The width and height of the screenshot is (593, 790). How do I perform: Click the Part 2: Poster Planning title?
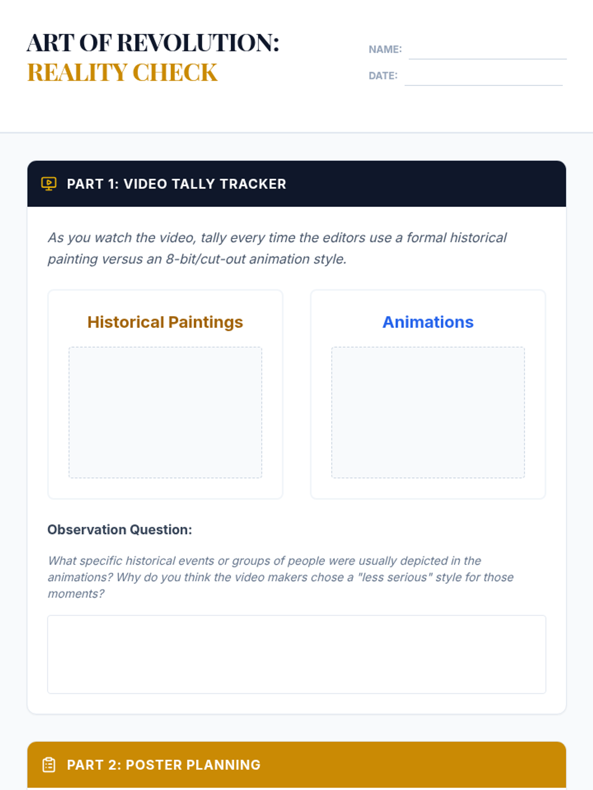pyautogui.click(x=164, y=764)
